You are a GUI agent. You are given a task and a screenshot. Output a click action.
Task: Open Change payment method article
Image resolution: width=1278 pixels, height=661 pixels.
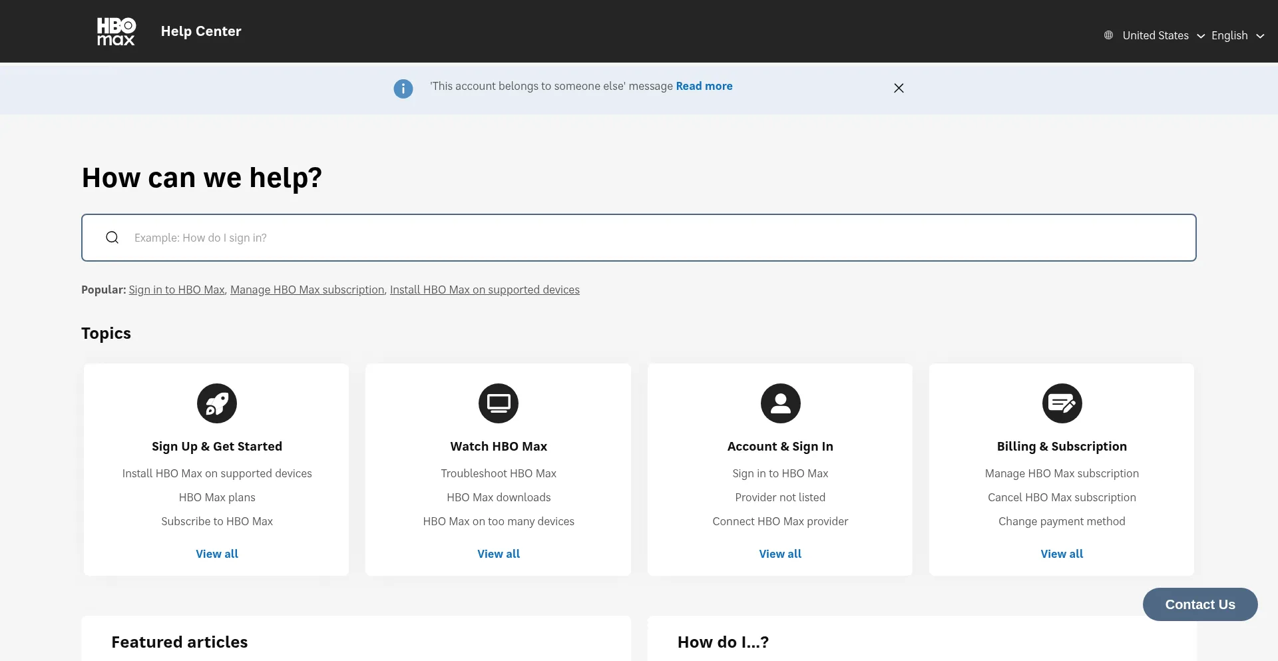click(x=1062, y=521)
